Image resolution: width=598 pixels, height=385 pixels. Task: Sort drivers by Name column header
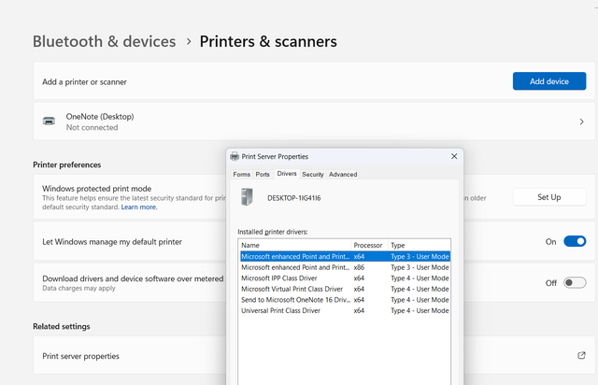point(294,245)
